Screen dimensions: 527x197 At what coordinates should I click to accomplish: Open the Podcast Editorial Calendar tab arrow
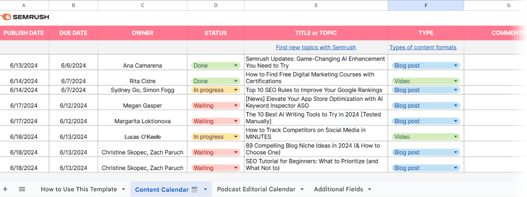[302, 189]
